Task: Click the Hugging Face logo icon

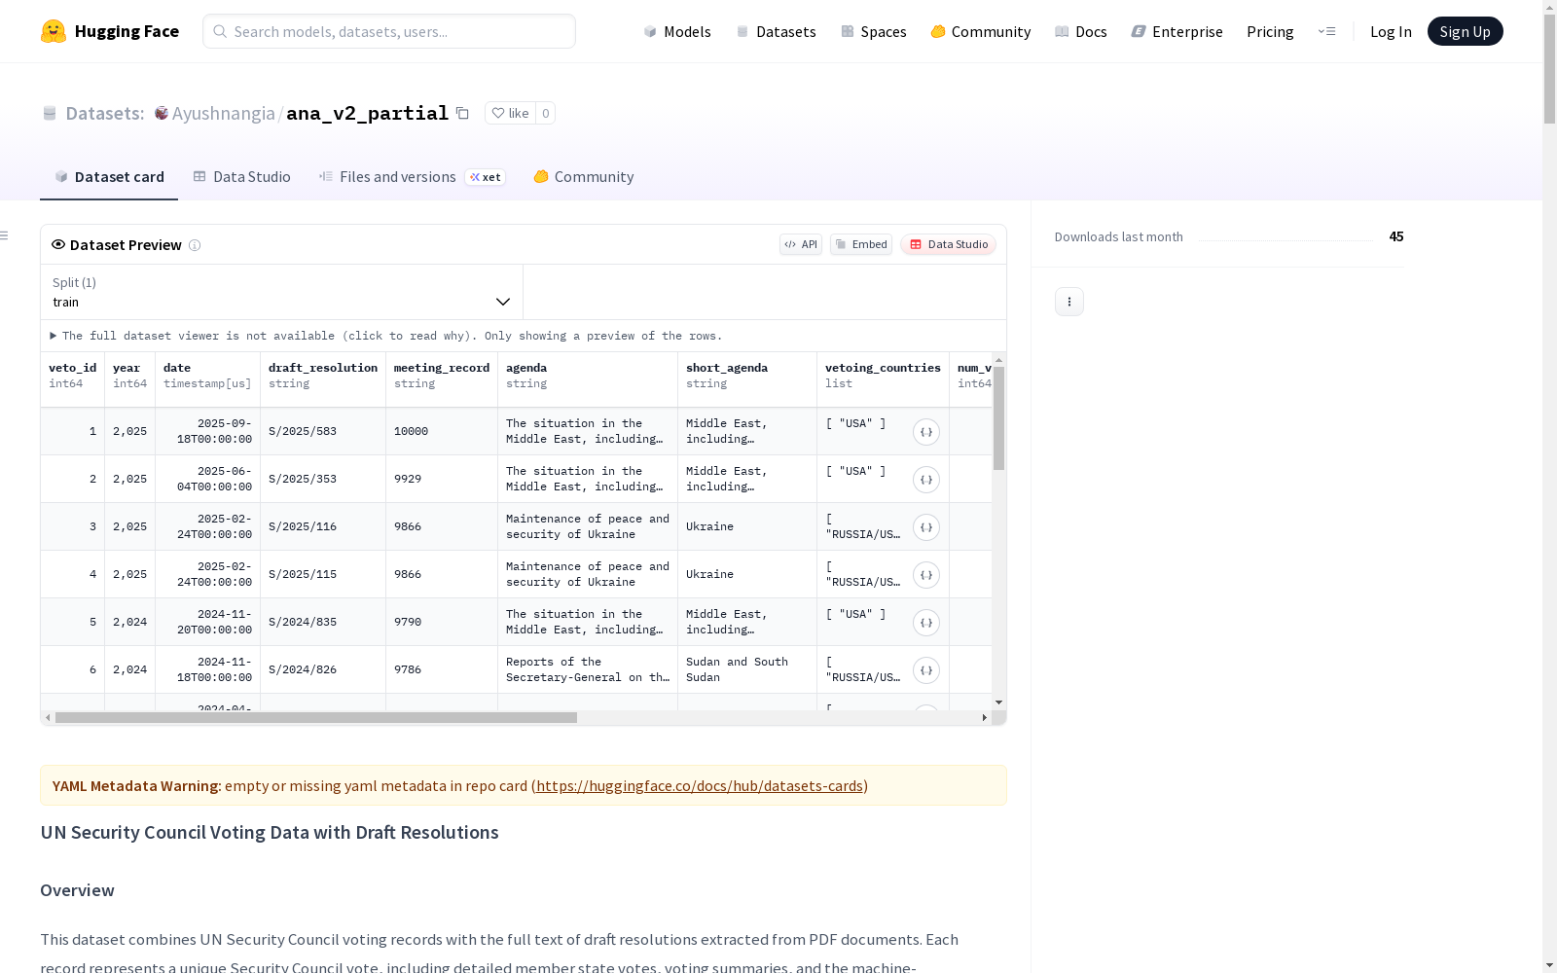Action: tap(54, 31)
